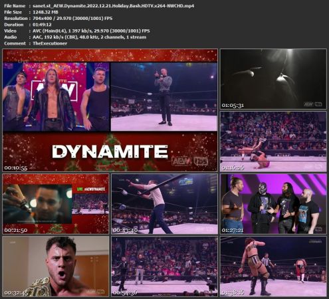Click the File Name label

(x=15, y=6)
